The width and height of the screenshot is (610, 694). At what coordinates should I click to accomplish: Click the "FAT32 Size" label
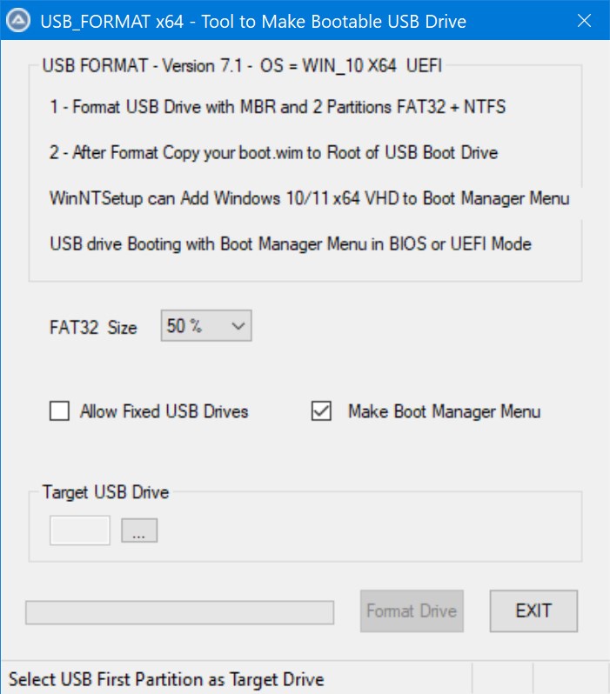(93, 328)
